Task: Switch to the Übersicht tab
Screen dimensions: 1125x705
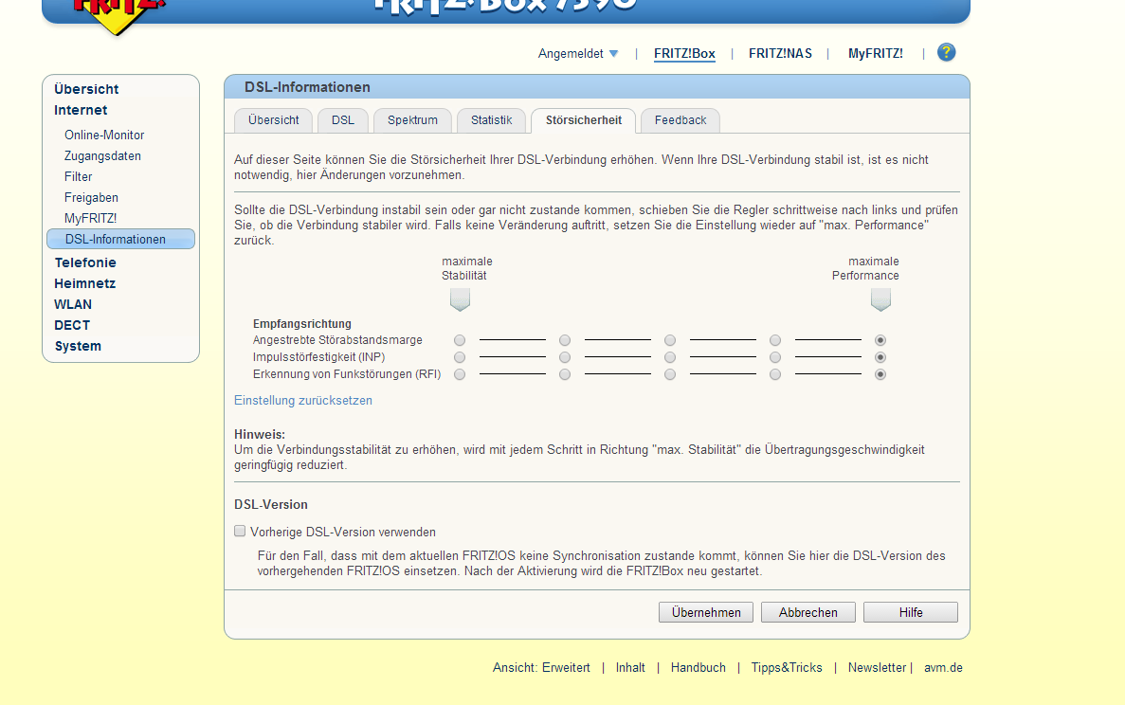Action: [273, 120]
